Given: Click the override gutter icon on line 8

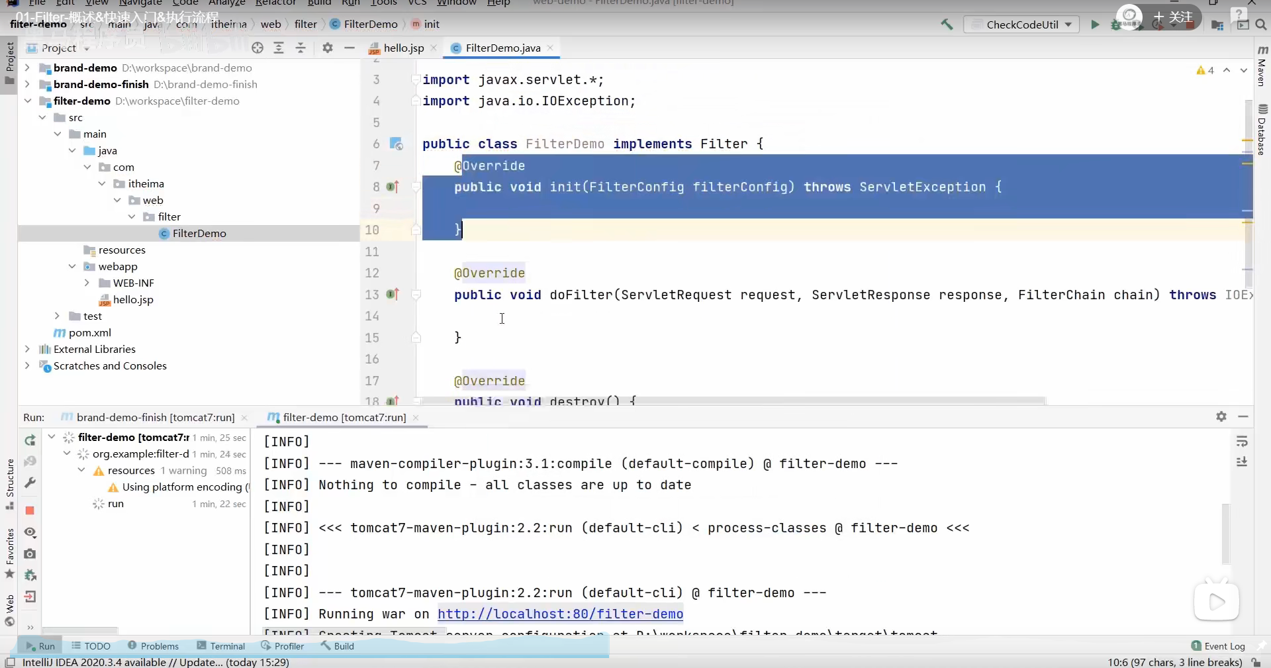Looking at the screenshot, I should pyautogui.click(x=393, y=187).
